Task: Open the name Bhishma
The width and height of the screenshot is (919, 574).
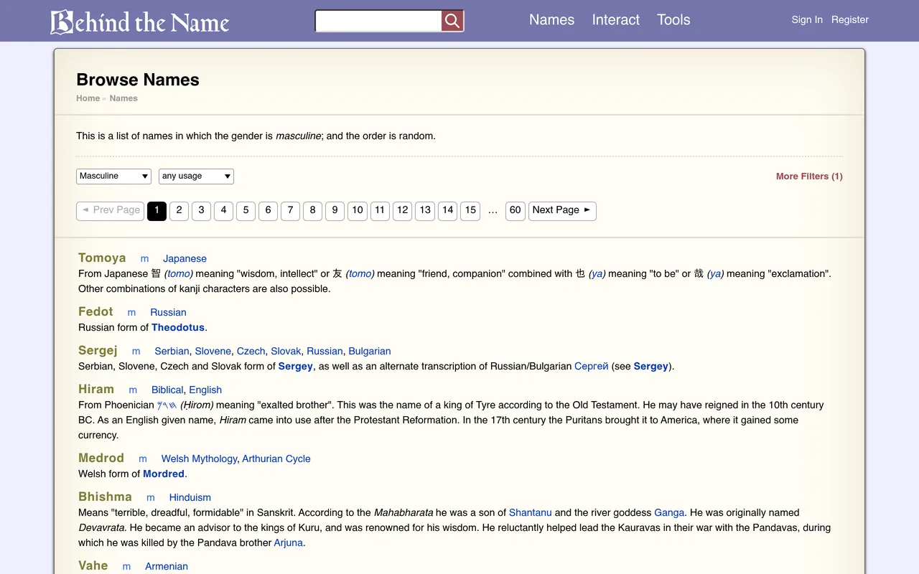Action: point(105,497)
